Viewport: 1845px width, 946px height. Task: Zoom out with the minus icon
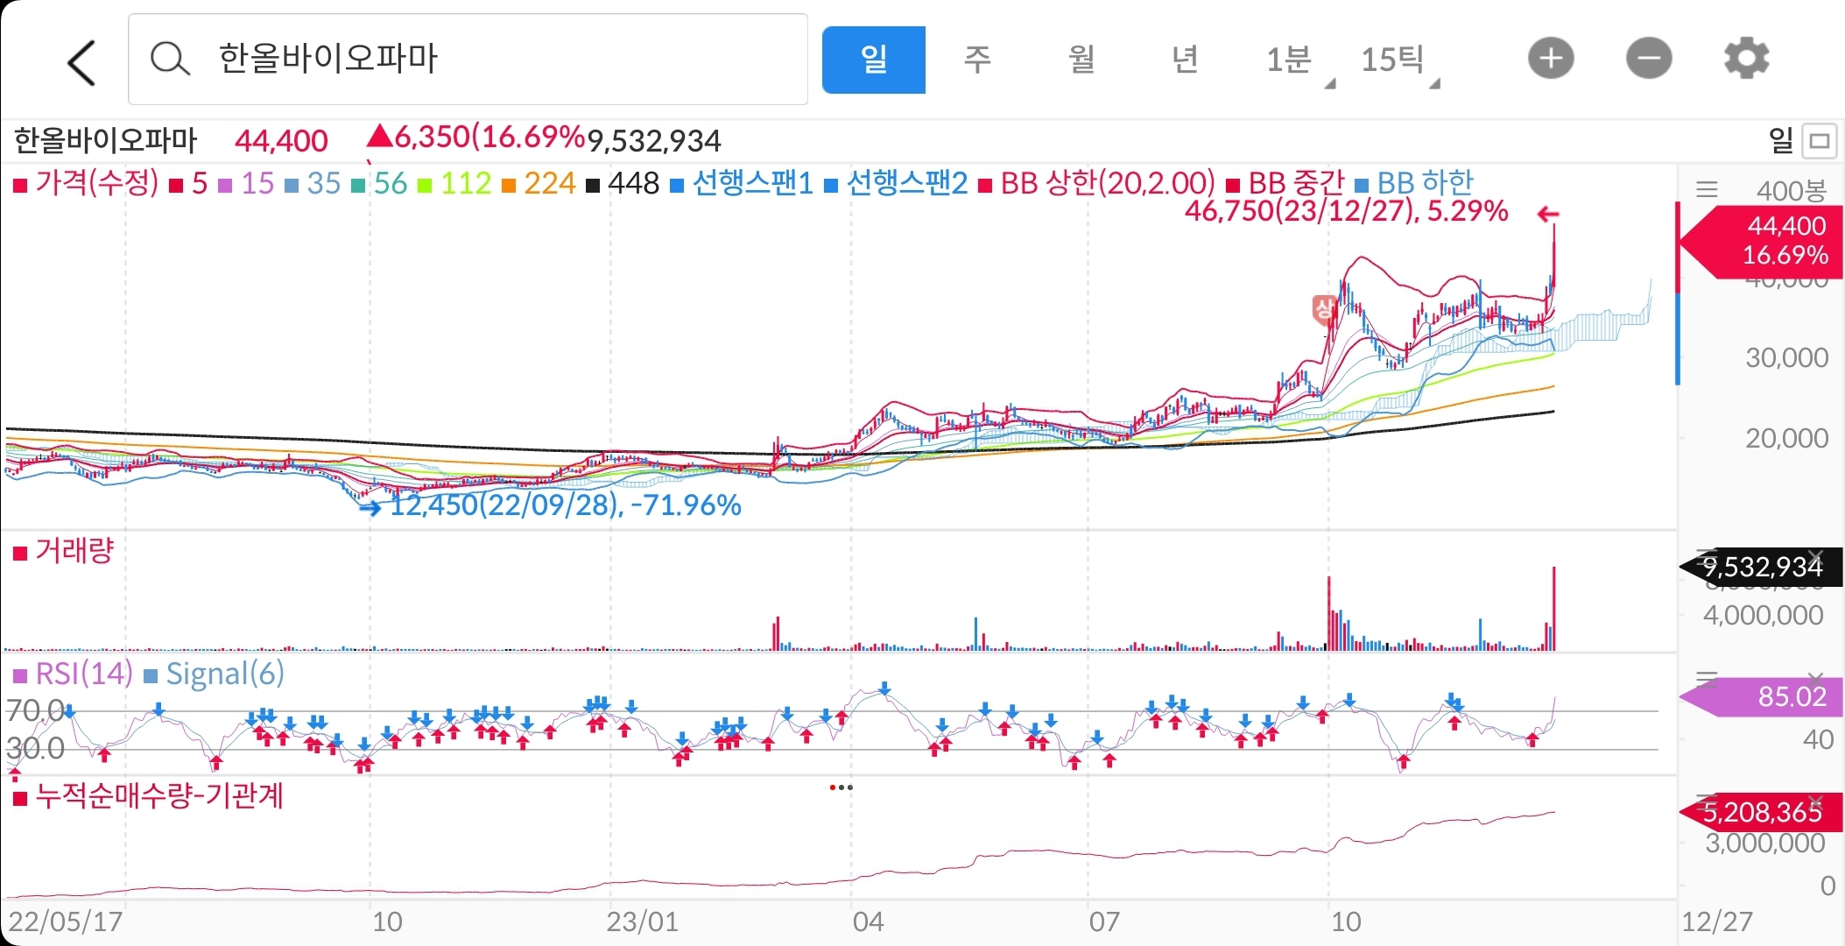[1649, 59]
